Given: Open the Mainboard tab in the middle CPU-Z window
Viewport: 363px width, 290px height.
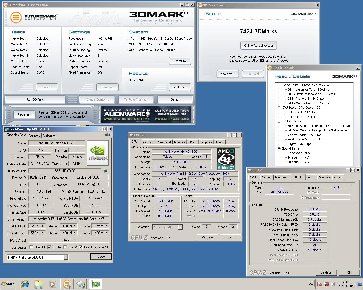Looking at the screenshot, I should coord(164,142).
